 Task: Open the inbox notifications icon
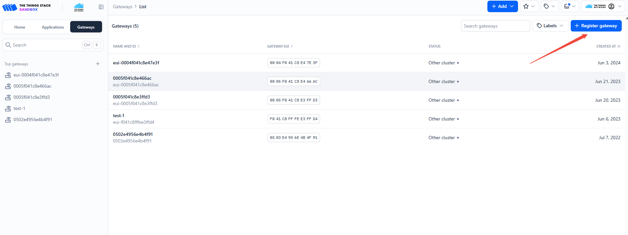tap(569, 7)
